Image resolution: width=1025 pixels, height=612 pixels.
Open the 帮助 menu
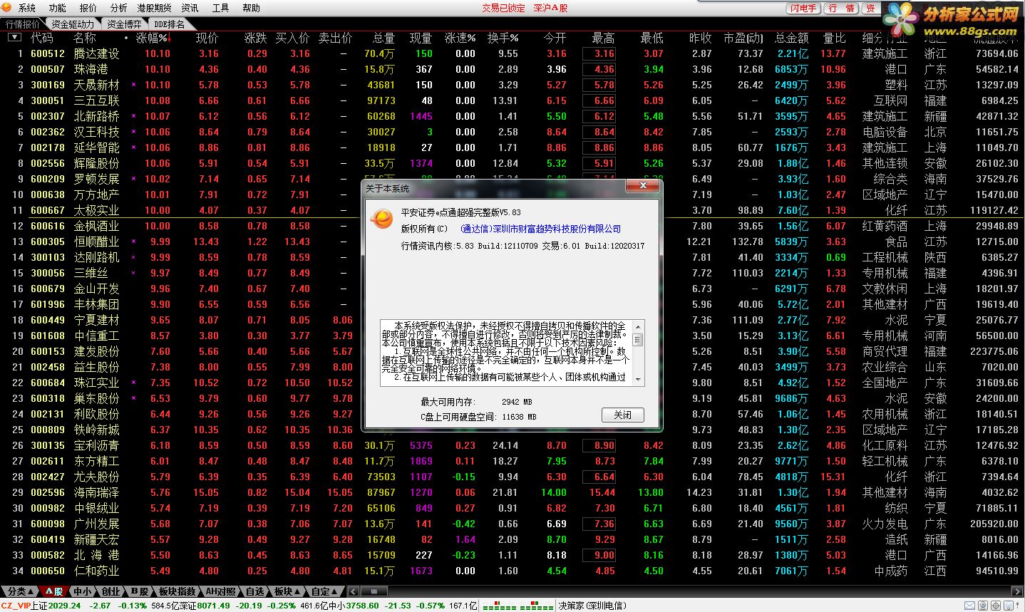pos(251,8)
